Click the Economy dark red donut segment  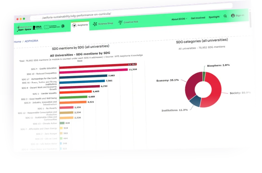point(191,85)
